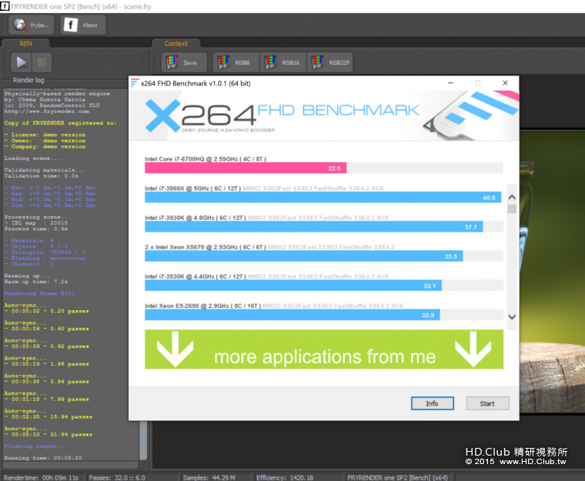Click the i7-3960X 40.0 result bar
The height and width of the screenshot is (481, 585).
pos(322,198)
